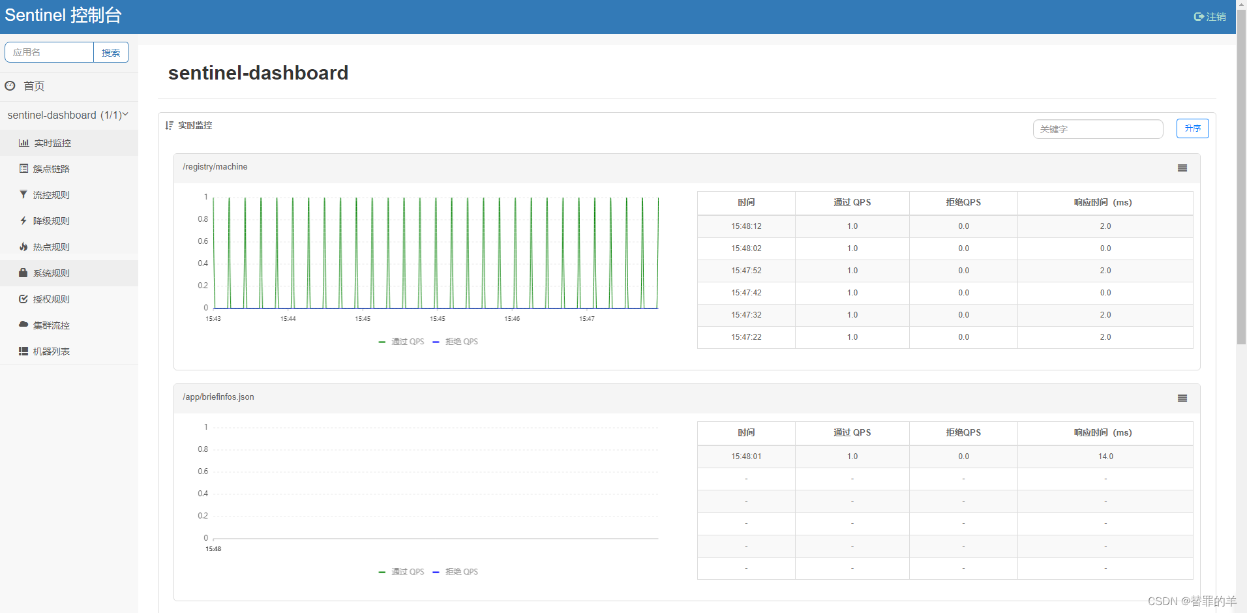Click the bar-chart icon beside 实时监控
This screenshot has height=613, width=1247.
point(24,143)
